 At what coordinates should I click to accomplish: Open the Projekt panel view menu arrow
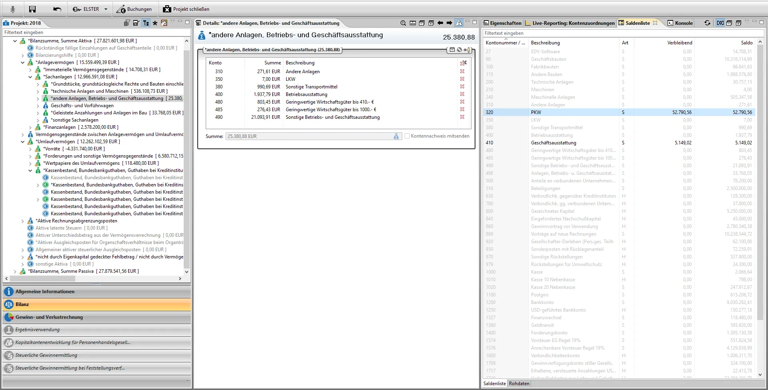tap(172, 21)
